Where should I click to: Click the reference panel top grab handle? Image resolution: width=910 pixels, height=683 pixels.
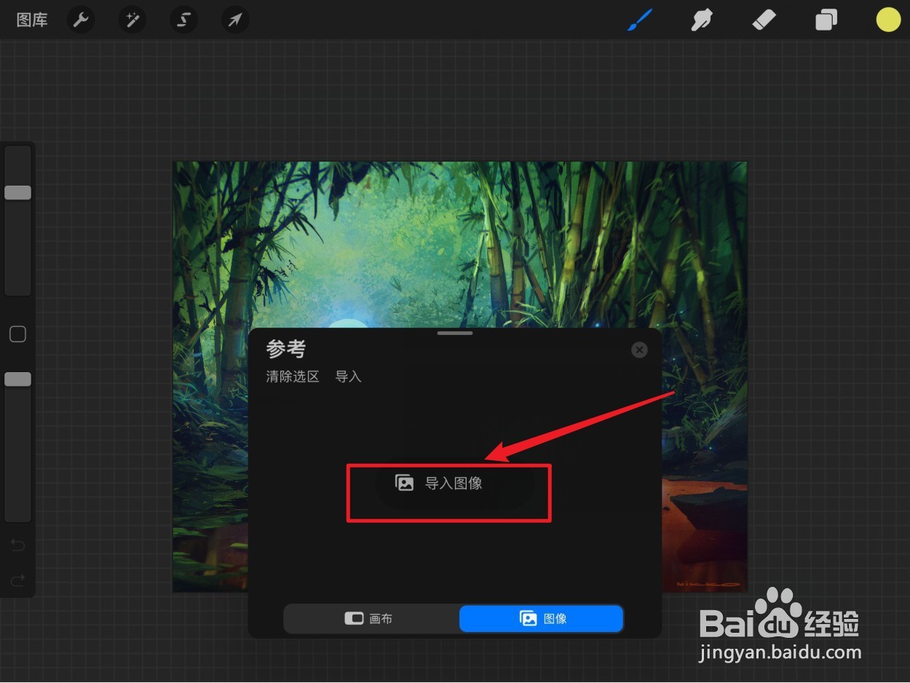click(455, 333)
